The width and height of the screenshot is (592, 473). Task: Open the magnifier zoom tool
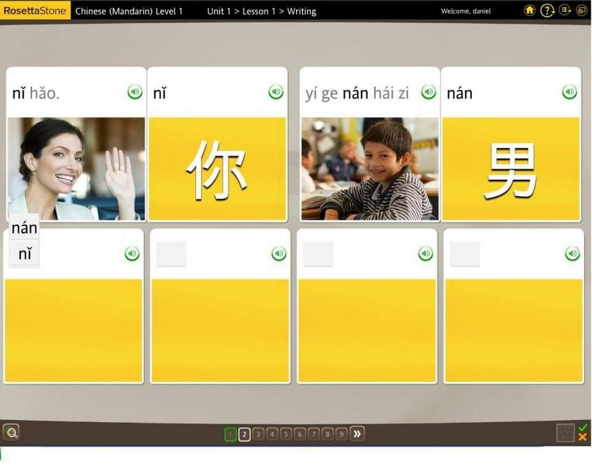[11, 433]
